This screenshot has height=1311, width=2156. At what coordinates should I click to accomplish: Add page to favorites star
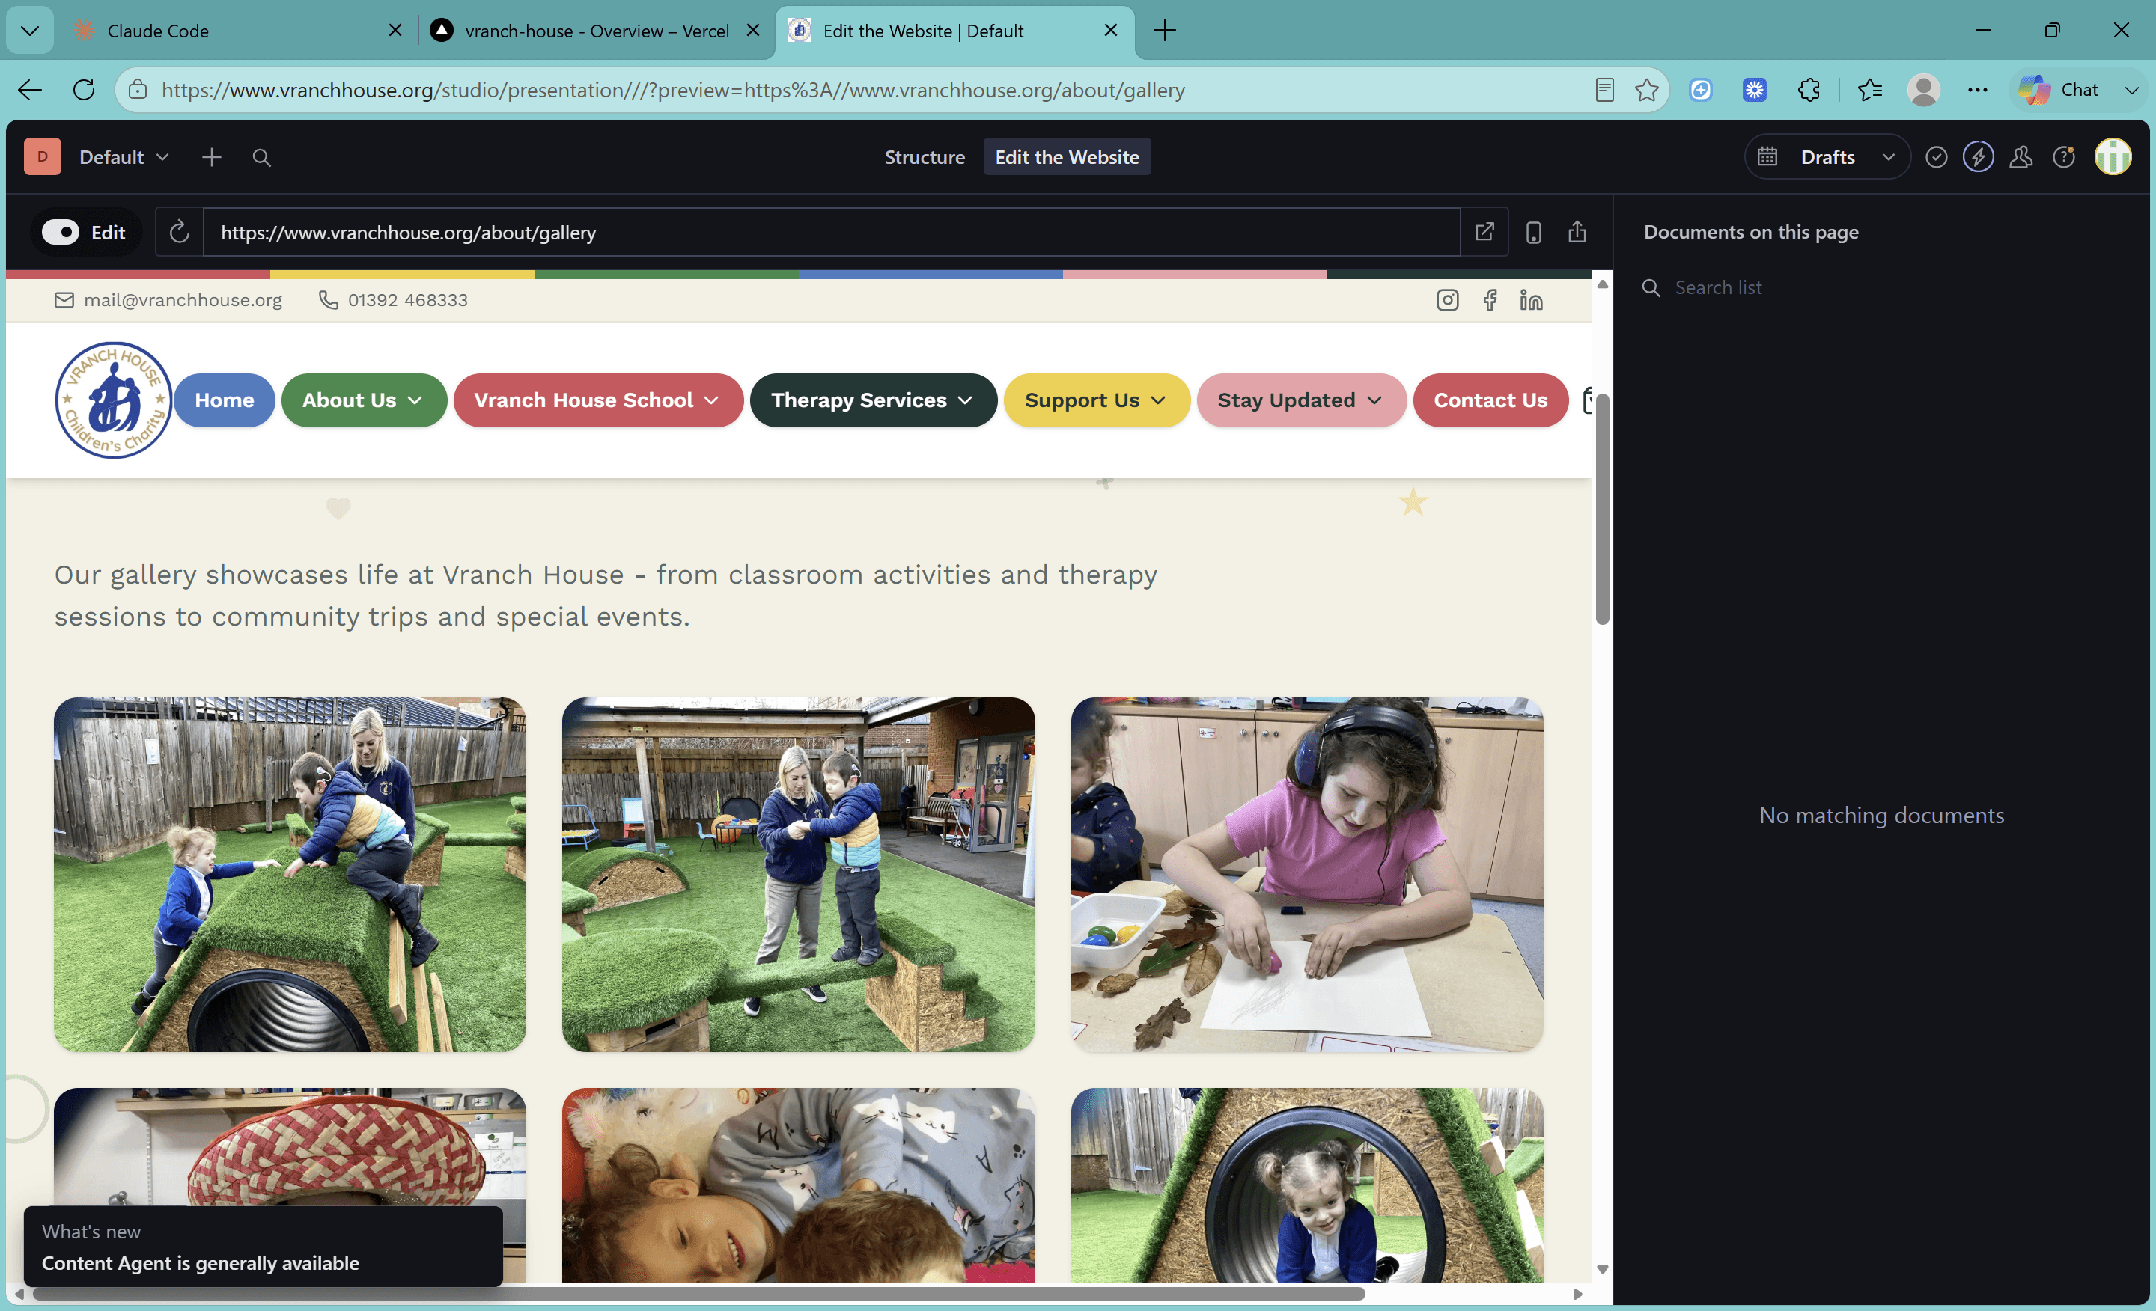pos(1646,89)
